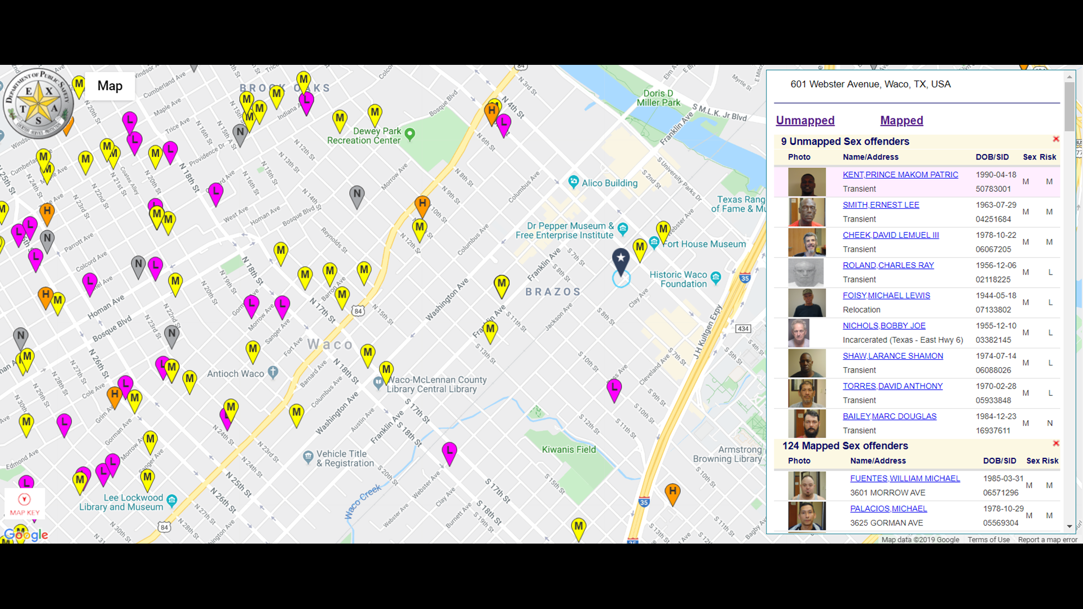Viewport: 1083px width, 609px height.
Task: Select PALACIOS MICHAEL offender photo thumbnail
Action: point(807,515)
